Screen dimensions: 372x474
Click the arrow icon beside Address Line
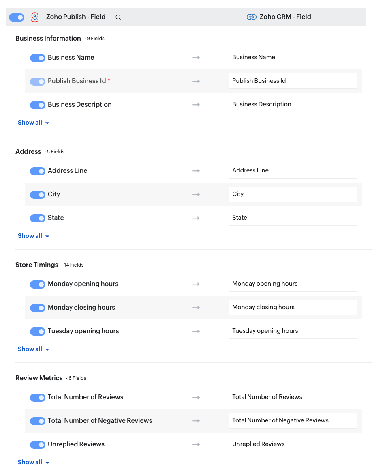coord(196,171)
